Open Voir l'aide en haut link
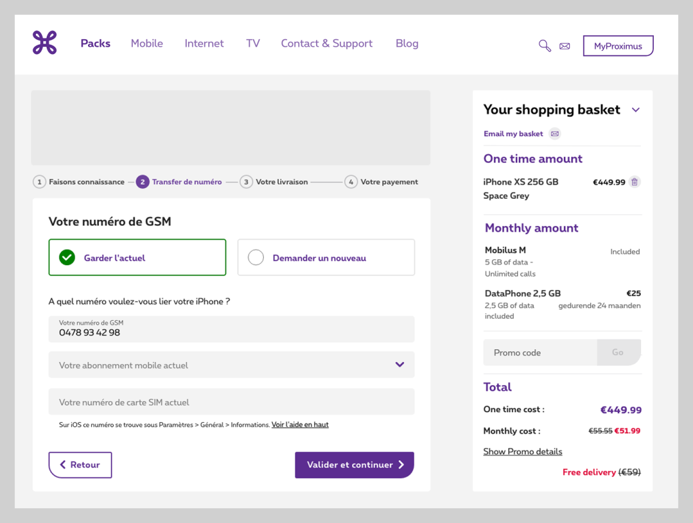 (x=300, y=424)
